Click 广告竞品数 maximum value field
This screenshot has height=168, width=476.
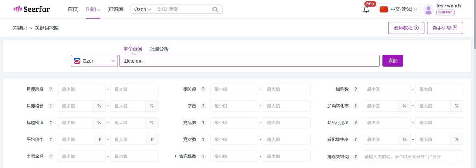pyautogui.click(x=287, y=156)
